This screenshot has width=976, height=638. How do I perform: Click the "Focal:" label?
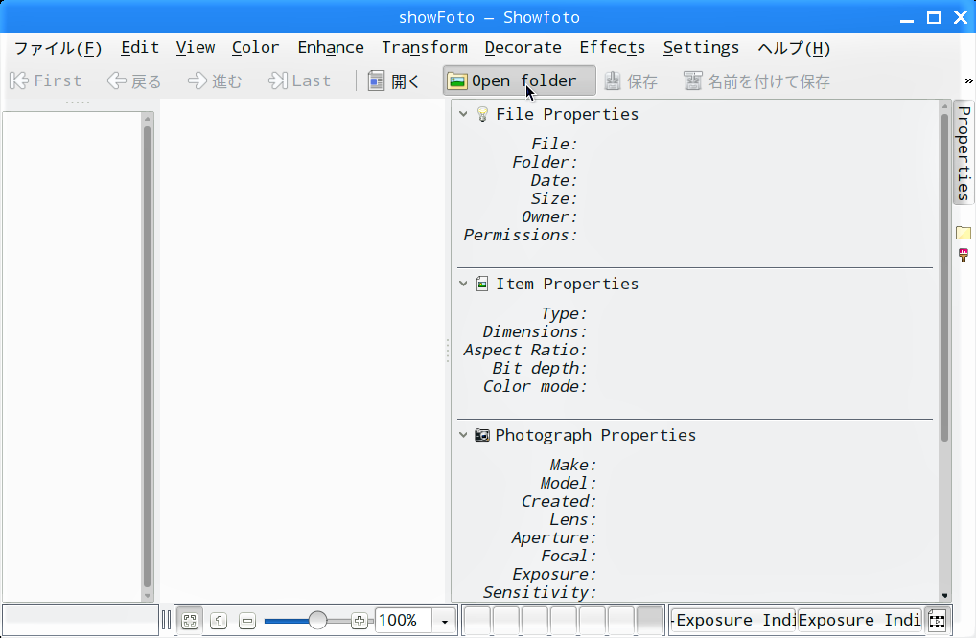pos(569,556)
